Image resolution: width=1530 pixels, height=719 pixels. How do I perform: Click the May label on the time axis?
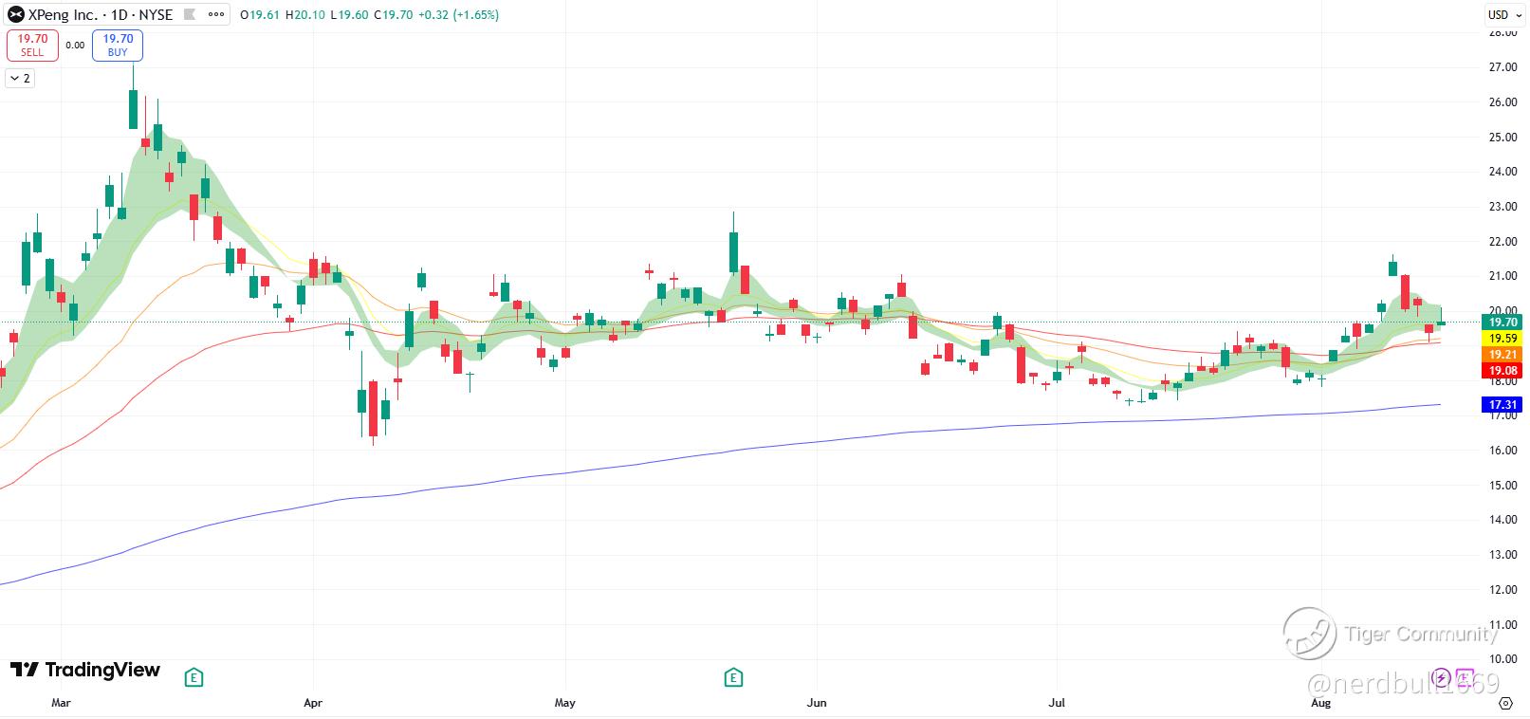[564, 703]
